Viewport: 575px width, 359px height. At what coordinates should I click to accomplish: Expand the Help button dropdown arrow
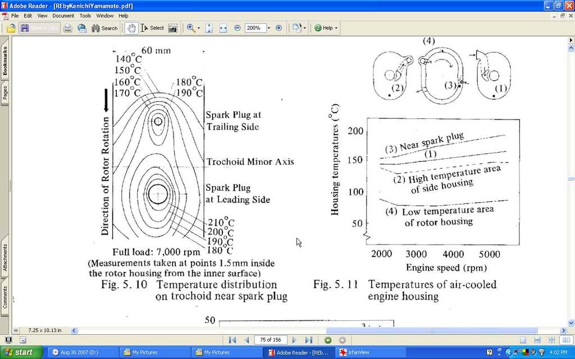tap(336, 28)
